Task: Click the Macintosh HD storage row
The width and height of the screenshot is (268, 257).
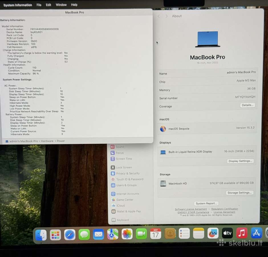Action: tap(207, 183)
